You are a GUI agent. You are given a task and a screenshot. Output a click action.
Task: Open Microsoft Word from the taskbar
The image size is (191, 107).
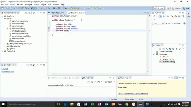click(x=86, y=104)
